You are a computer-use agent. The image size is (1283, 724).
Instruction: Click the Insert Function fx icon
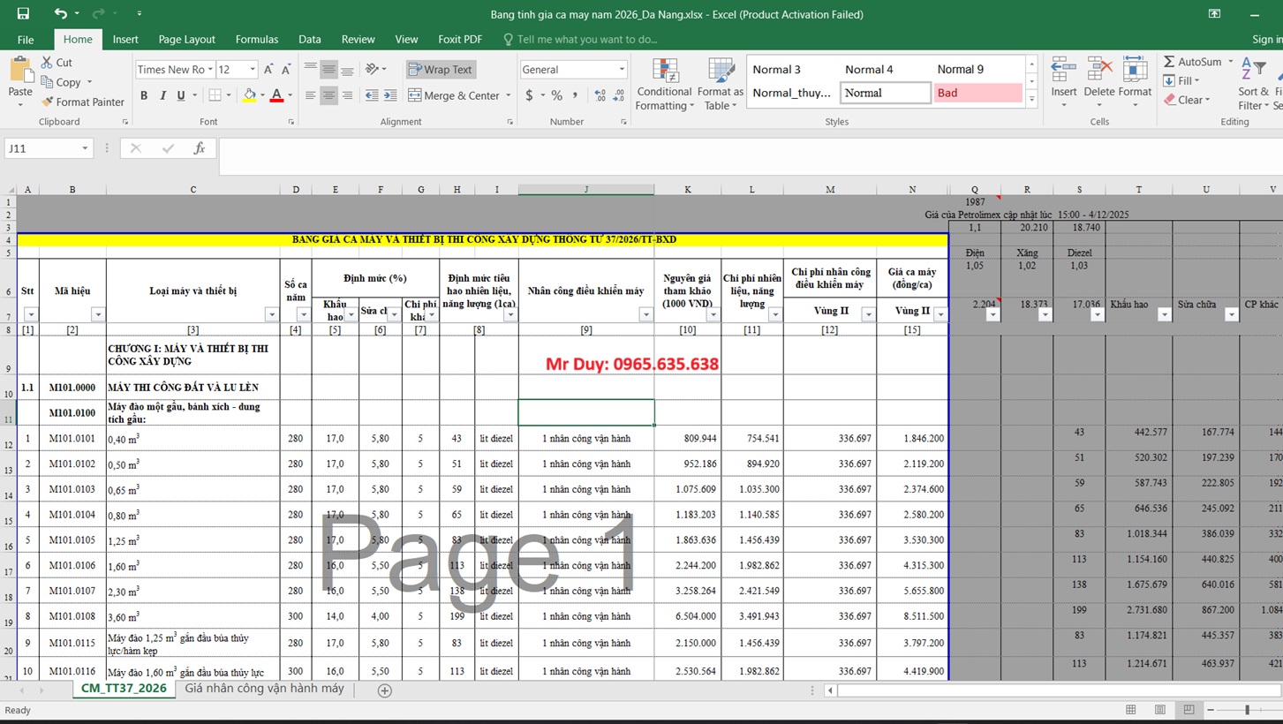pyautogui.click(x=200, y=148)
